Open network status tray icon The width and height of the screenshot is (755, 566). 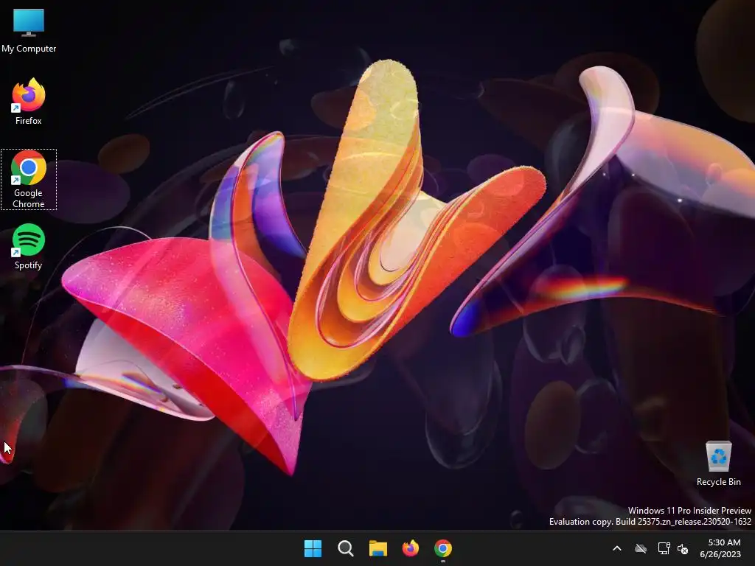click(x=664, y=548)
